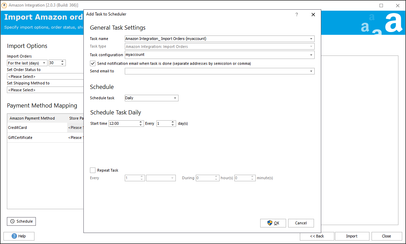The width and height of the screenshot is (406, 244).
Task: Click the Repeat Every number field
Action: point(135,178)
